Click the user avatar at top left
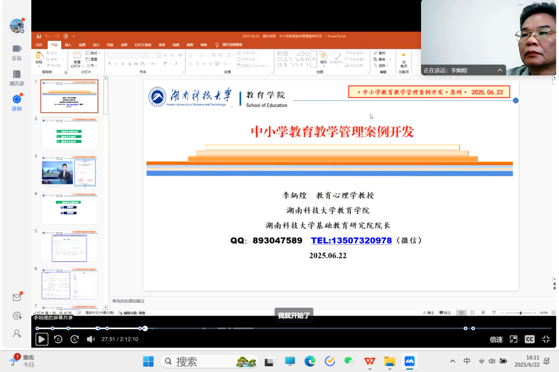Image resolution: width=559 pixels, height=372 pixels. 17,26
